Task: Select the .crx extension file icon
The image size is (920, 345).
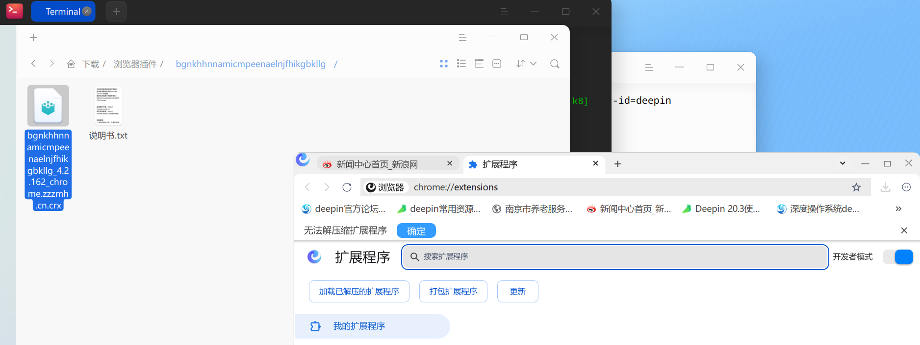Action: tap(48, 106)
